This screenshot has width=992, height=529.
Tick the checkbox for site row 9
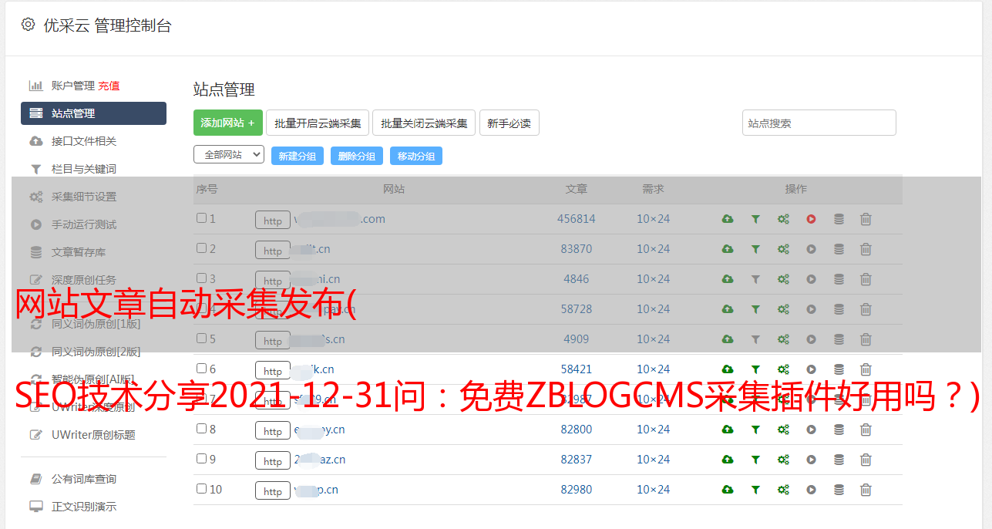201,459
